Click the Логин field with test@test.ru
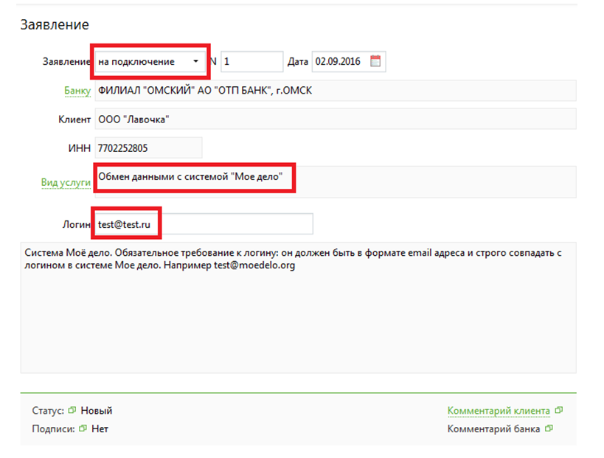 204,224
